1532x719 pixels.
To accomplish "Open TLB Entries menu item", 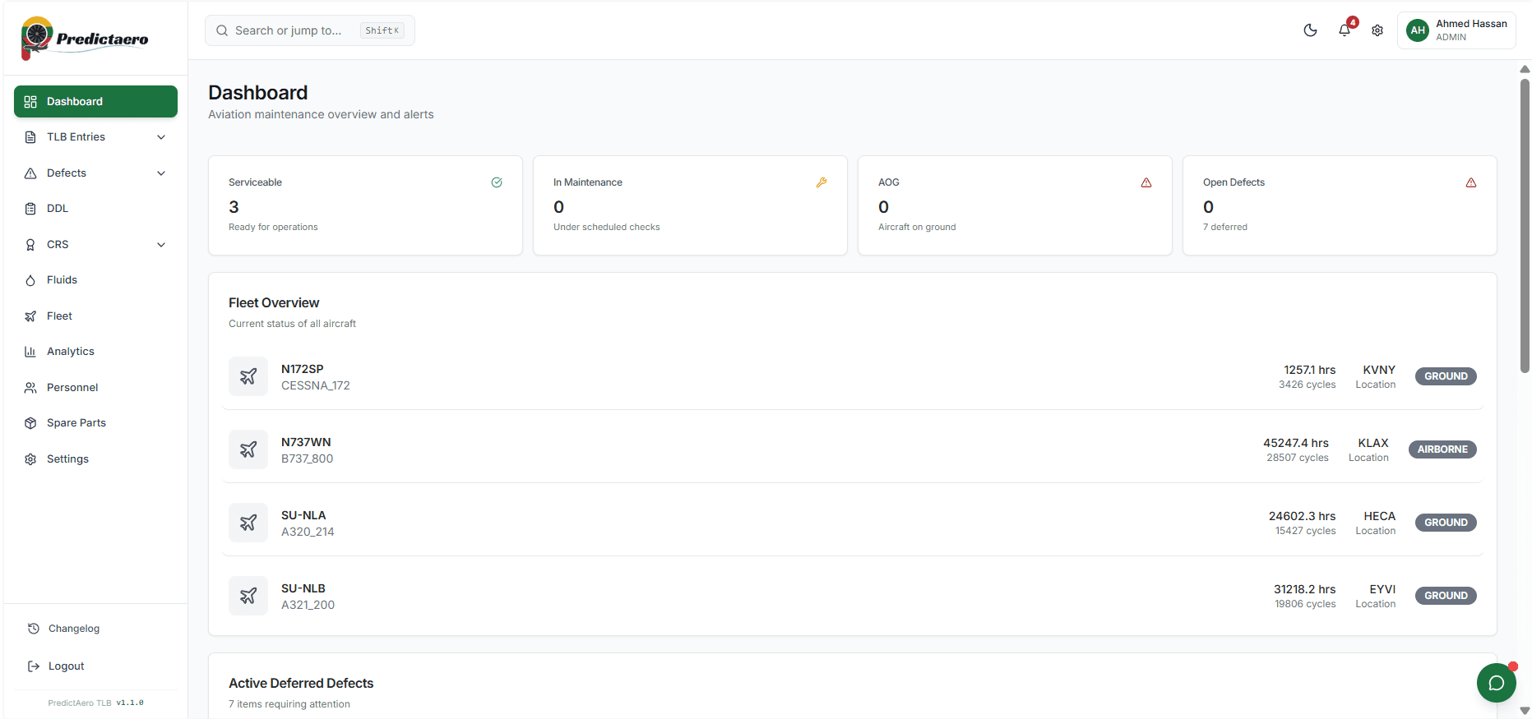I will tap(95, 137).
